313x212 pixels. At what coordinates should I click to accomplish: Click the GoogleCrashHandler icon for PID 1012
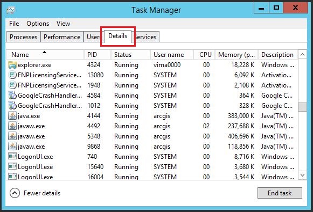(x=12, y=106)
